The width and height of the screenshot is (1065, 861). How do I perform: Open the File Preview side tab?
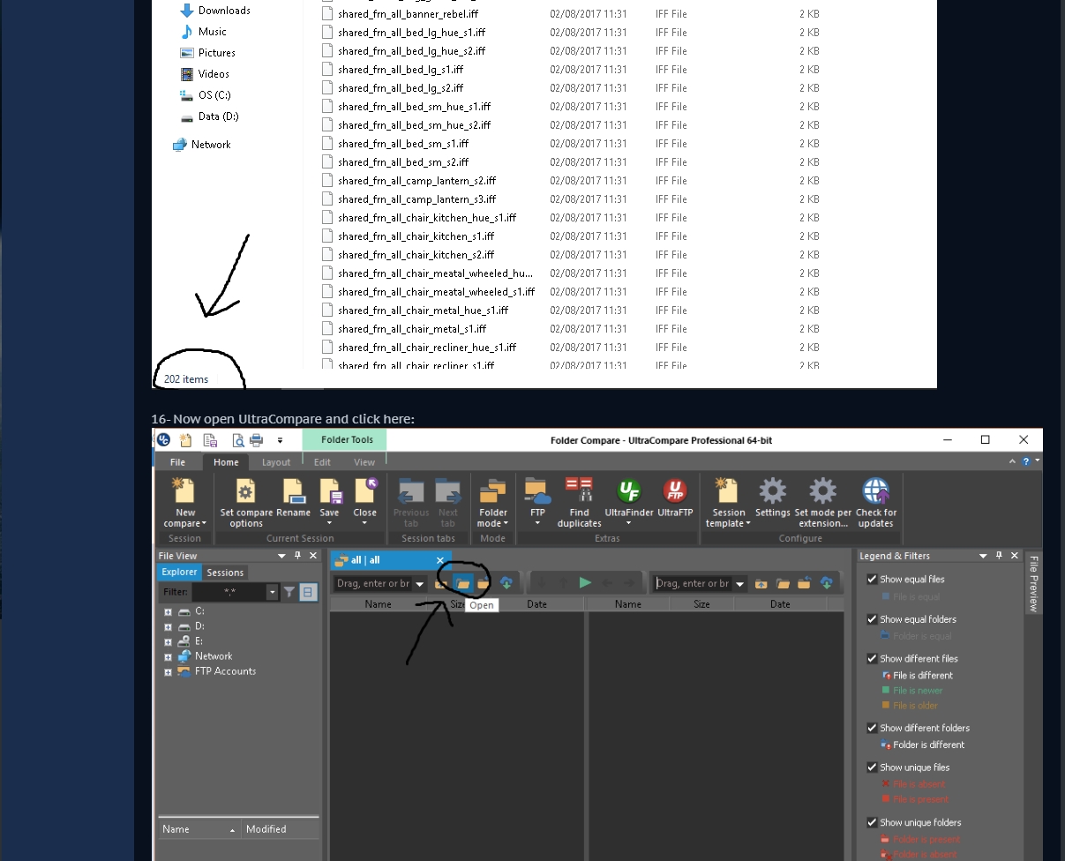click(x=1034, y=584)
